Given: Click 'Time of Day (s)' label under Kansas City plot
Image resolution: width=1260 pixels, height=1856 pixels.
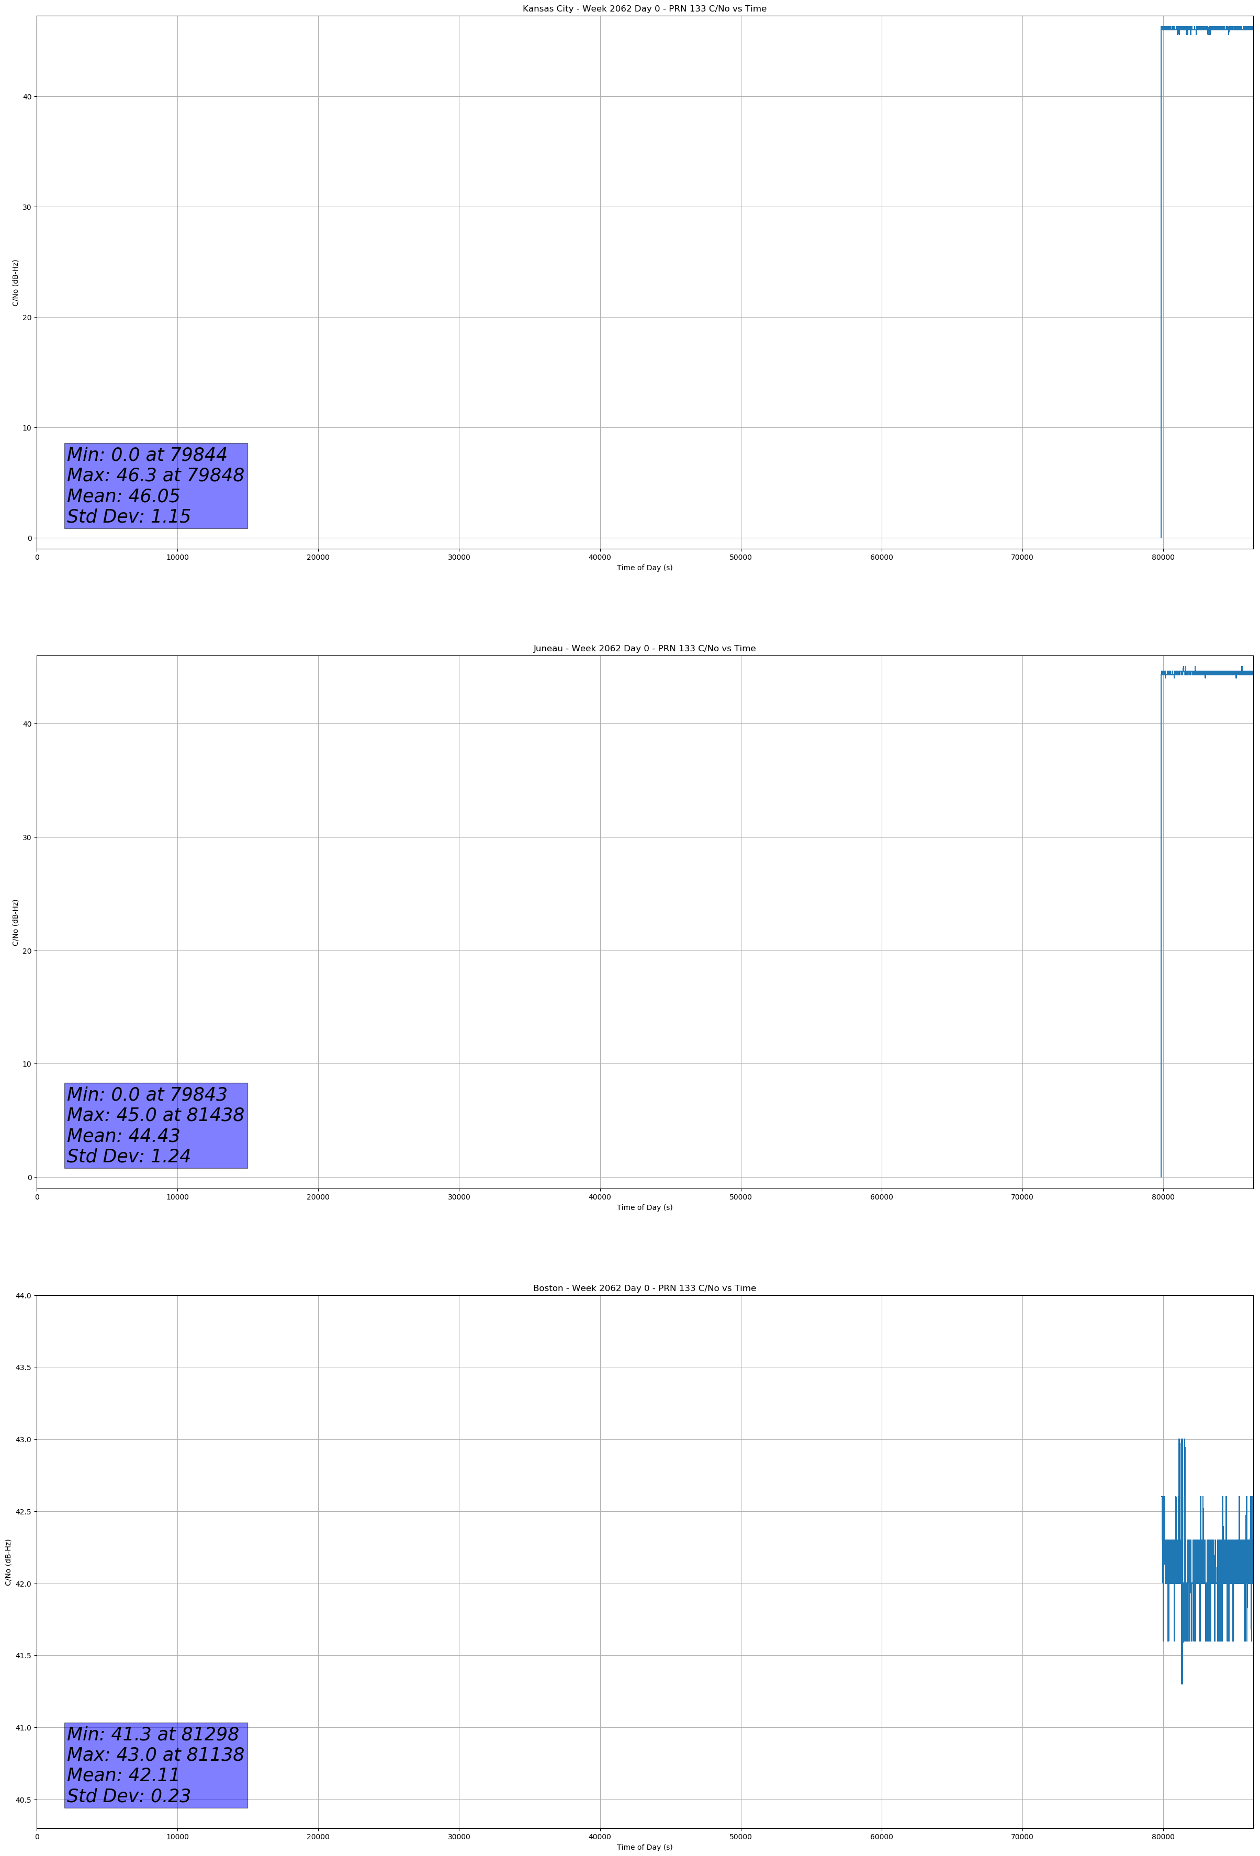Looking at the screenshot, I should click(x=644, y=568).
